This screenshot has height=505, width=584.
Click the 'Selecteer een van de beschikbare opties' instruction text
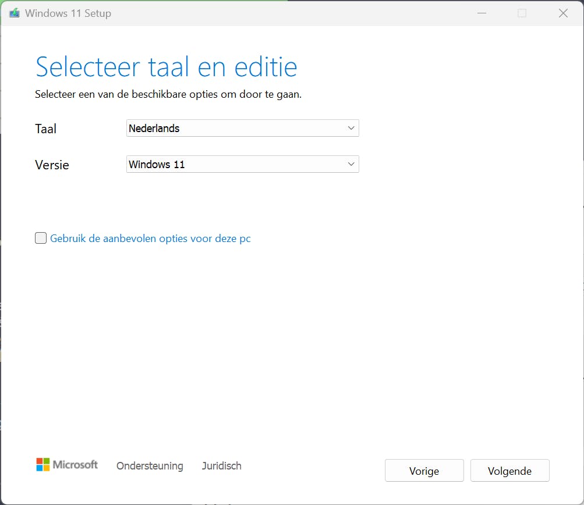(168, 94)
